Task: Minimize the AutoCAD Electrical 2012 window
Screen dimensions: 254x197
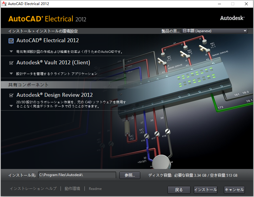Action: click(x=219, y=4)
